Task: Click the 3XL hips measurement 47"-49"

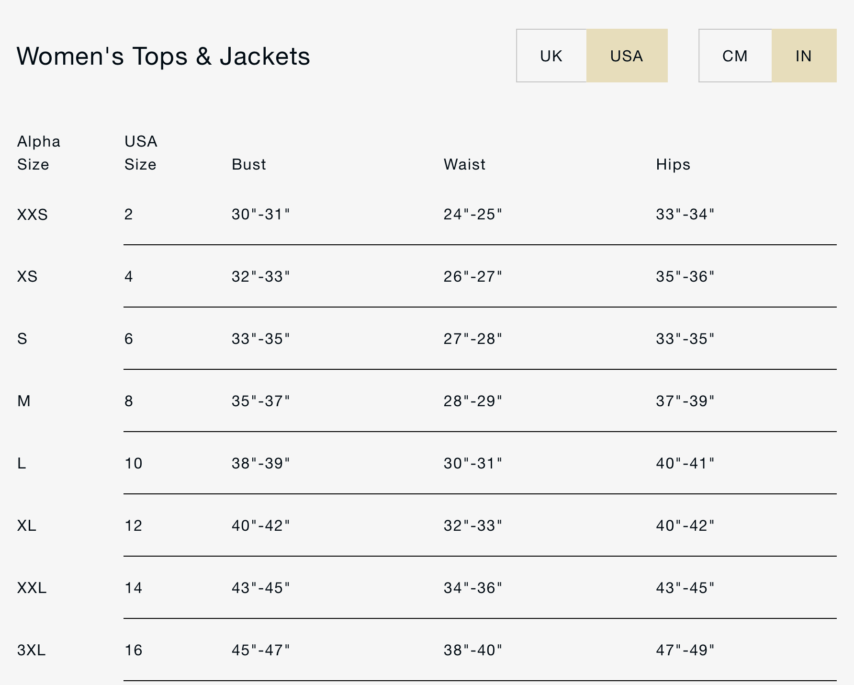Action: coord(685,650)
